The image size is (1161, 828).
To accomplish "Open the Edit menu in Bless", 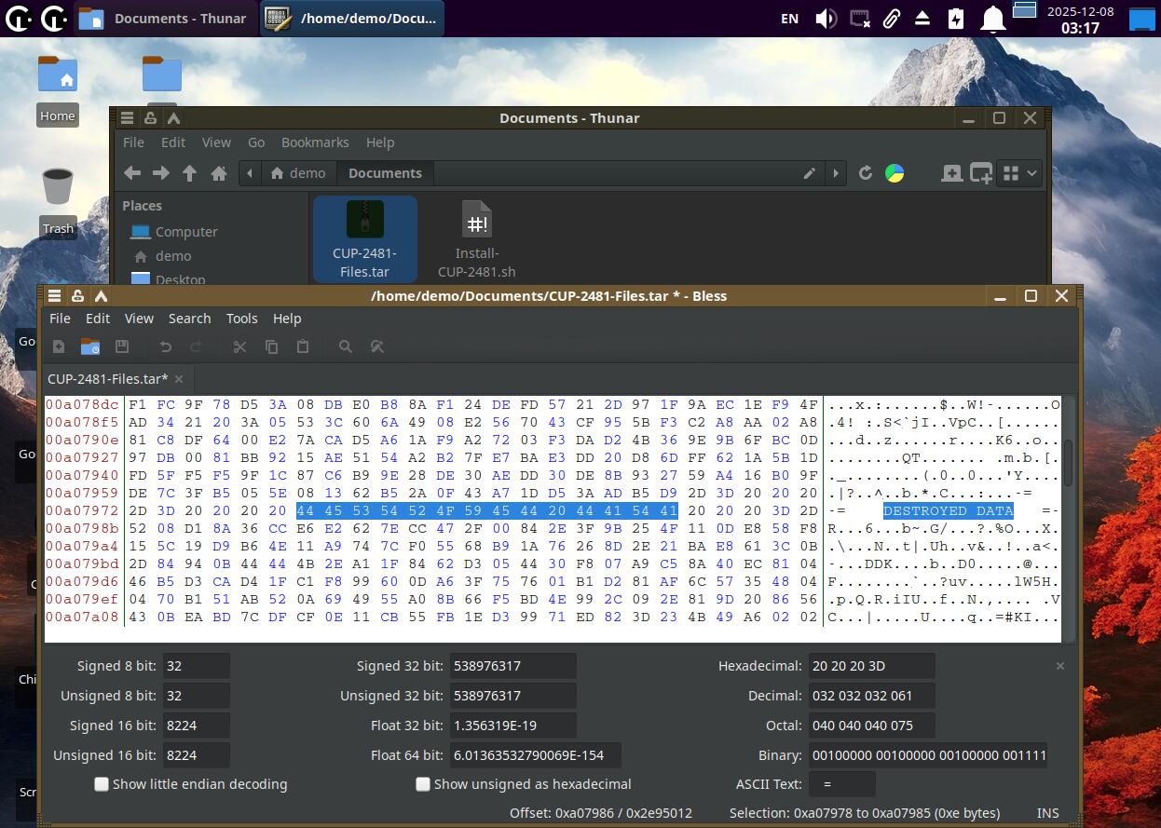I will pos(98,319).
